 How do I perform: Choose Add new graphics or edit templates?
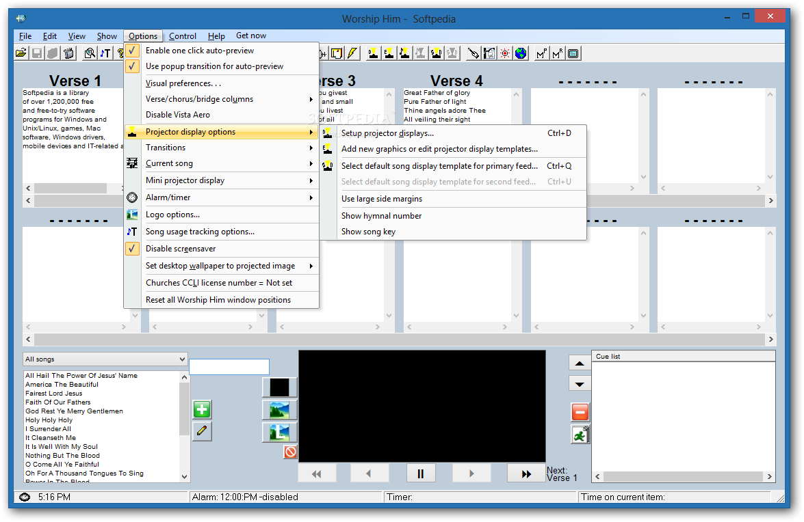coord(453,149)
